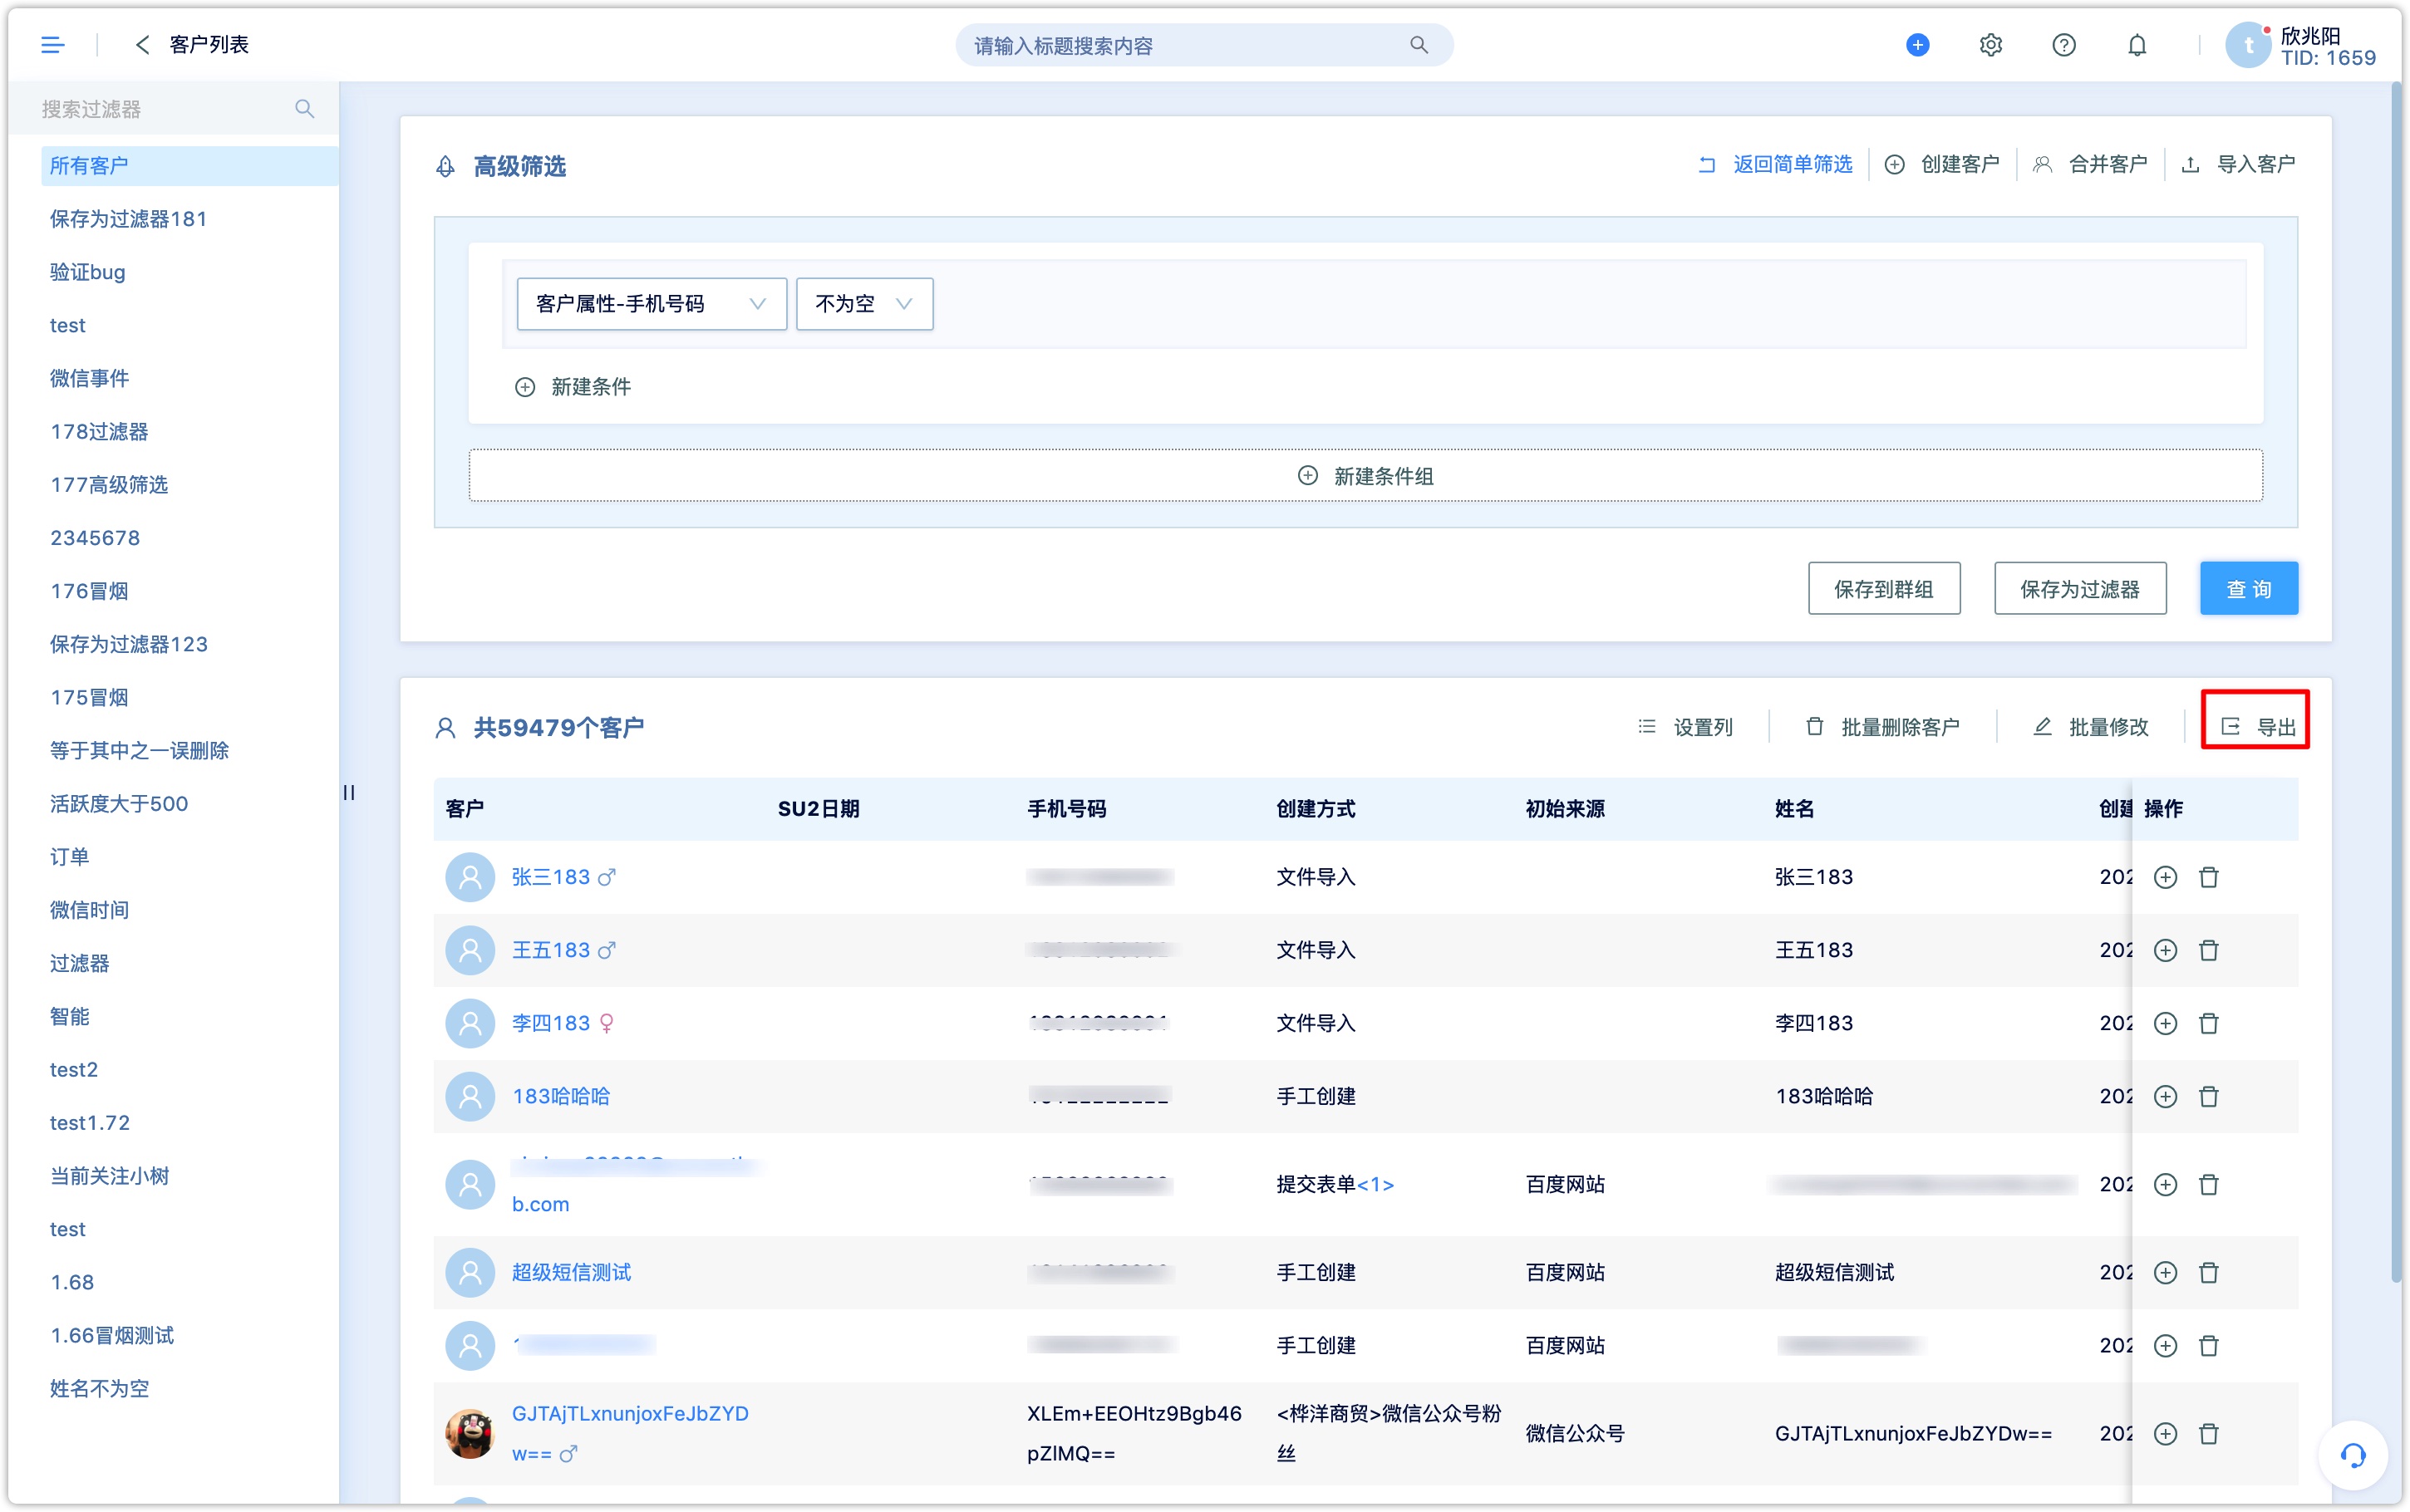Open the notifications bell
This screenshot has height=1512, width=2410.
coord(2136,45)
